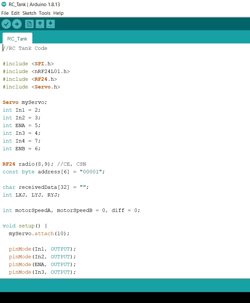Create a new sketch with the New icon
This screenshot has height=303, width=250.
click(x=29, y=24)
